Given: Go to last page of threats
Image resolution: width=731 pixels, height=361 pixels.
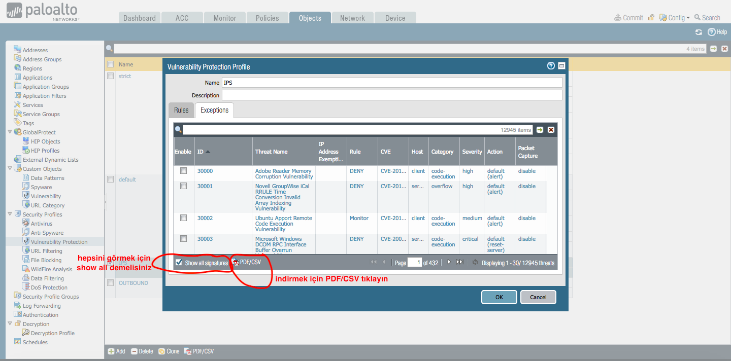Looking at the screenshot, I should (459, 262).
